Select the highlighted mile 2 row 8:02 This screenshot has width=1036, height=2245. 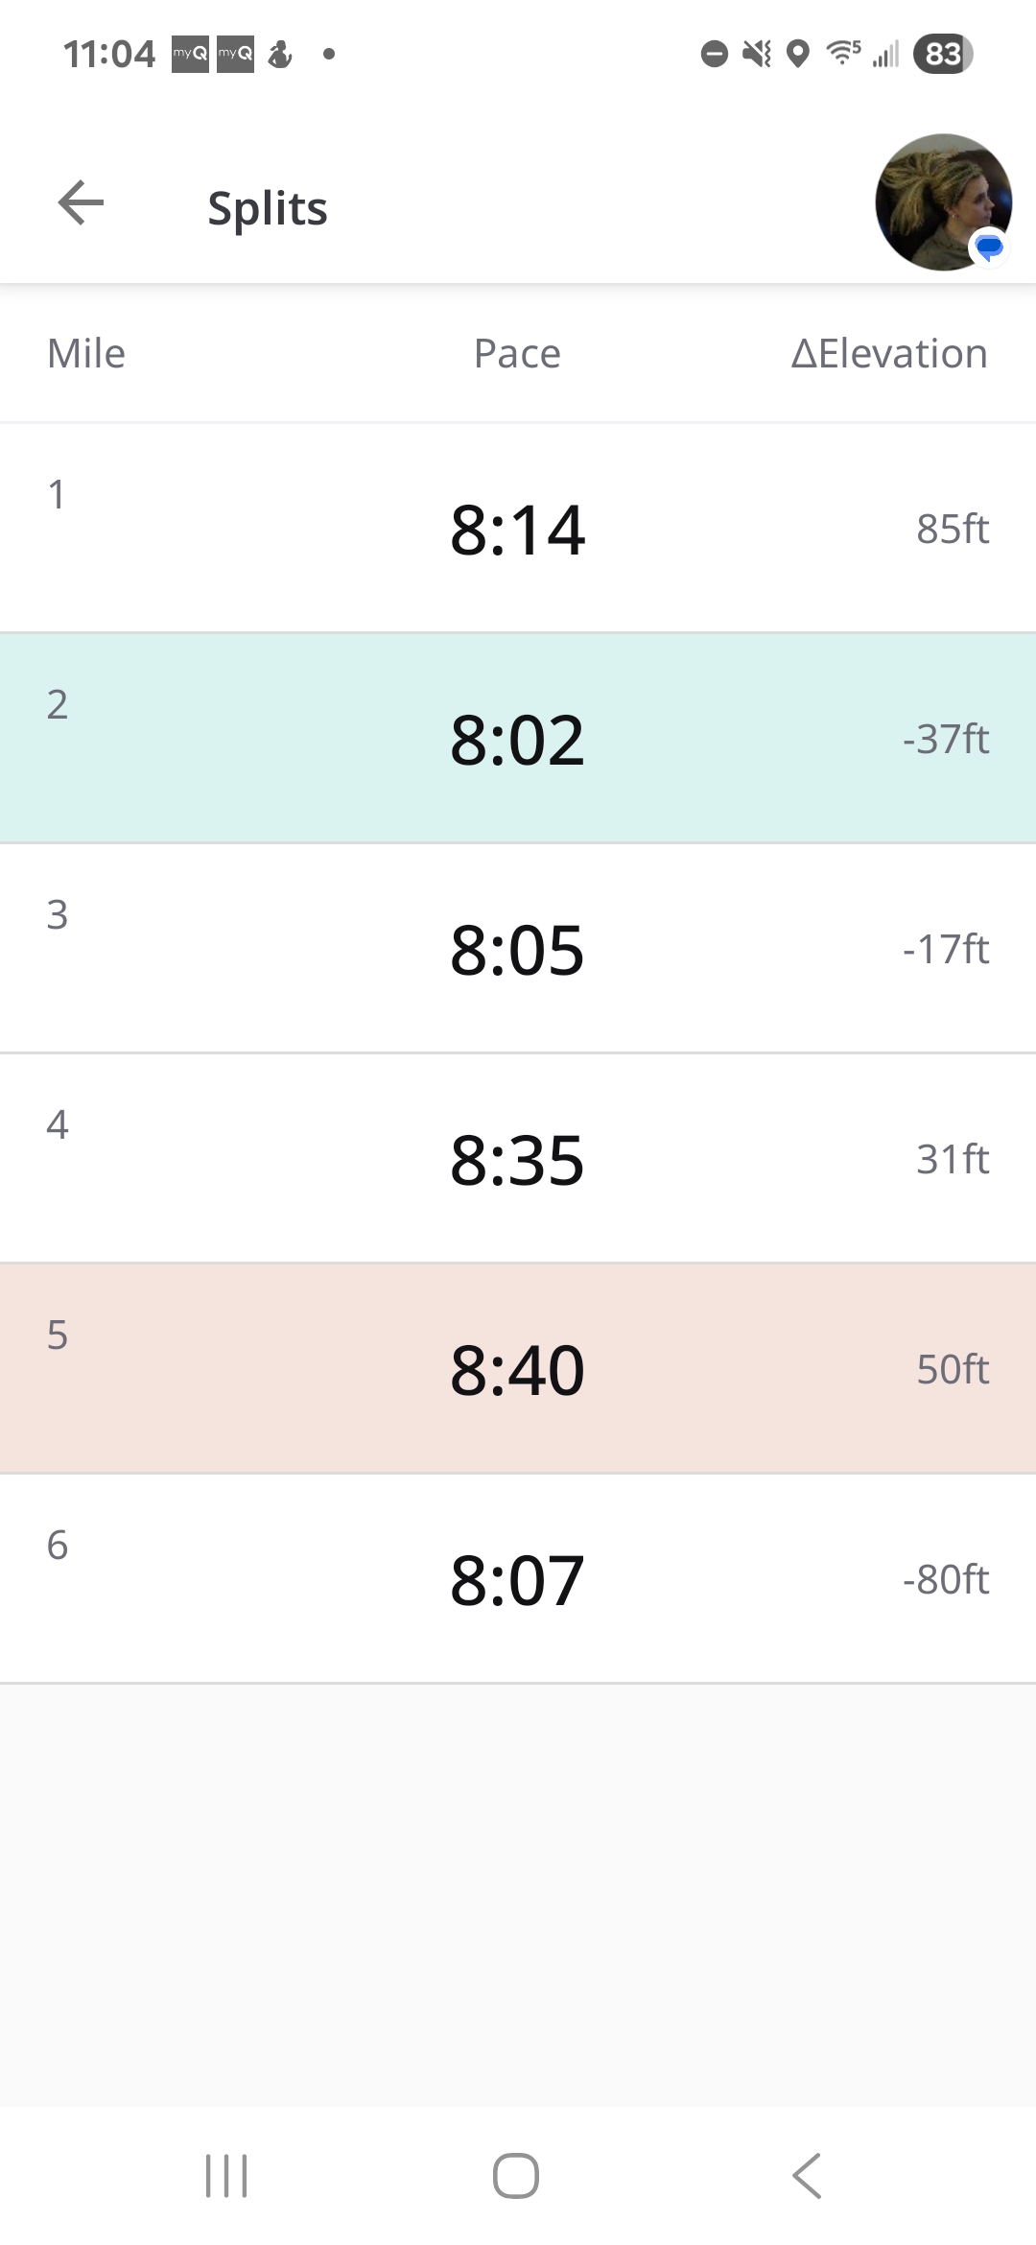(518, 738)
